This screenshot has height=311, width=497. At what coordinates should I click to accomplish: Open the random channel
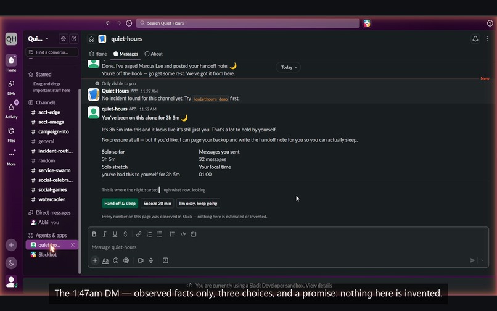52,160
